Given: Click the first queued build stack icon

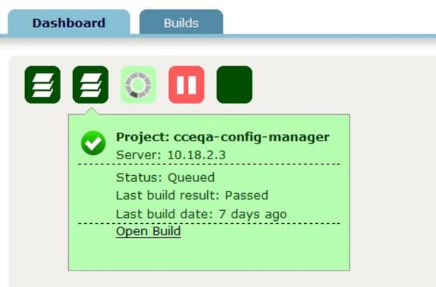Looking at the screenshot, I should (42, 85).
